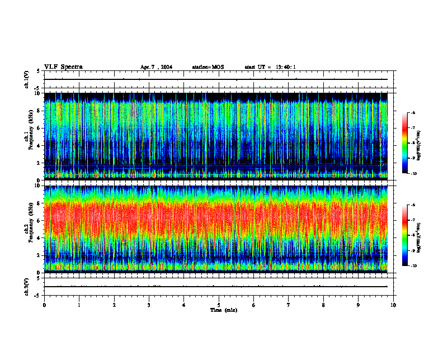This screenshot has height=342, width=443.
Task: Click time axis tick label "5"
Action: pyautogui.click(x=219, y=305)
